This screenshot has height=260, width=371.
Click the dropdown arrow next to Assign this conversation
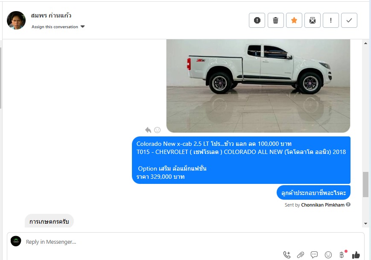click(x=82, y=27)
